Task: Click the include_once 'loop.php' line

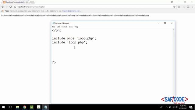Action: tap(74, 38)
